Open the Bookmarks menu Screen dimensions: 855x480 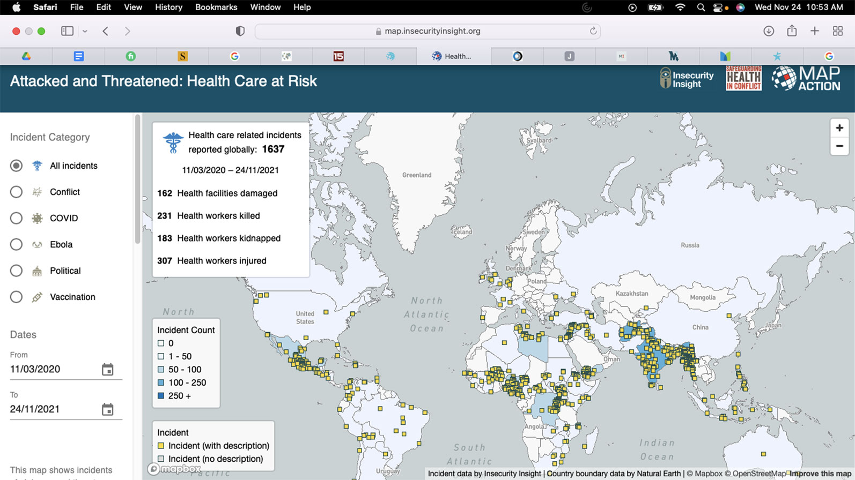coord(216,7)
